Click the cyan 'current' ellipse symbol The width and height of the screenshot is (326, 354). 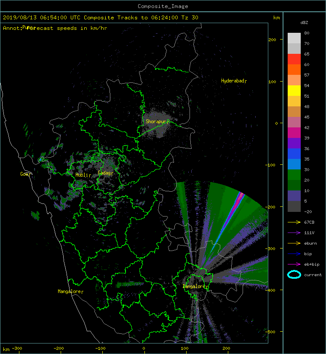[294, 275]
